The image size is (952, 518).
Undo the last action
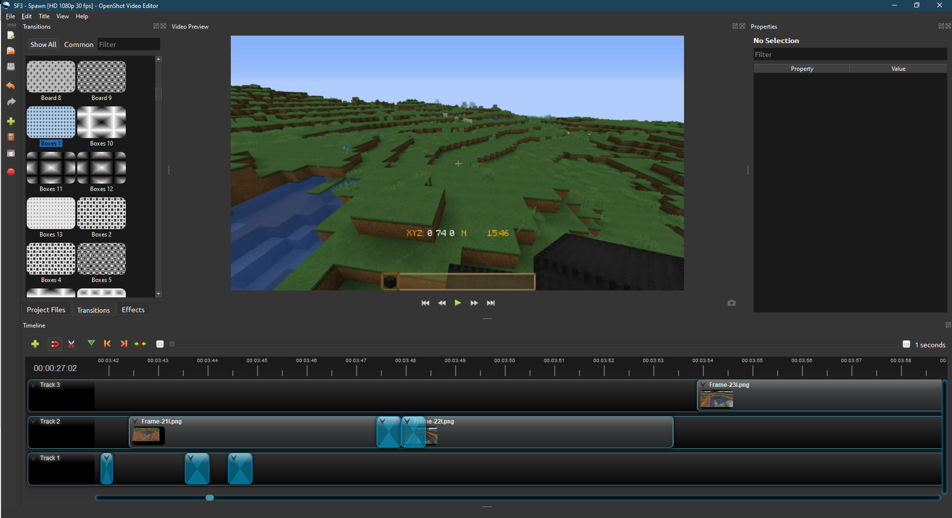point(11,86)
